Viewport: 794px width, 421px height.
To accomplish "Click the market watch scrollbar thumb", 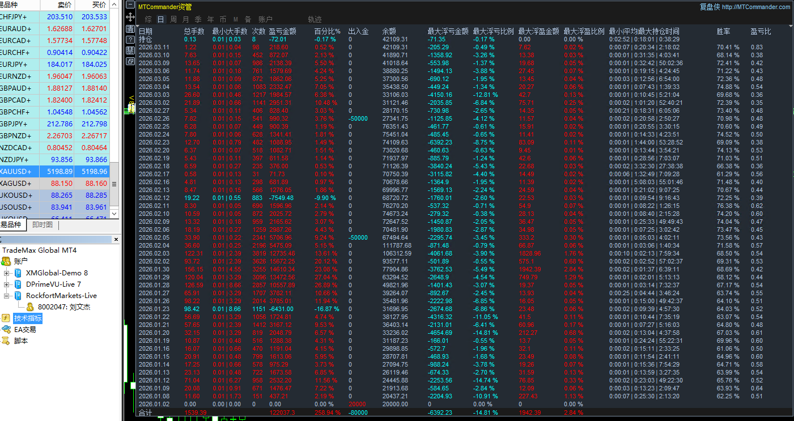I will pos(114,184).
